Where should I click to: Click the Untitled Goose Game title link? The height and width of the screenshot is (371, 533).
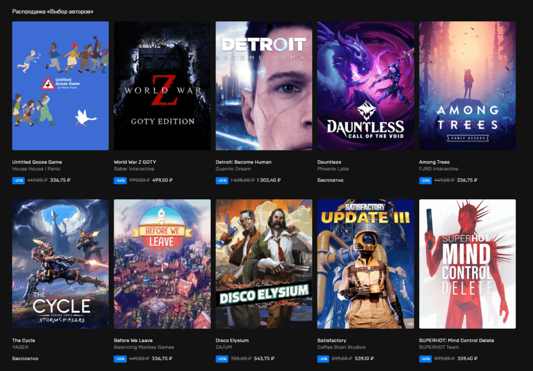click(x=37, y=162)
